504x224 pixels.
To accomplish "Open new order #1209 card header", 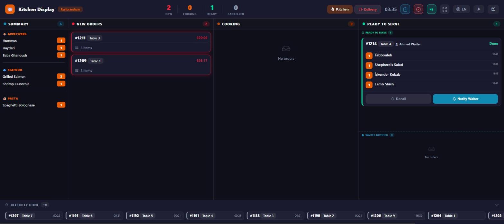I will coord(141,61).
